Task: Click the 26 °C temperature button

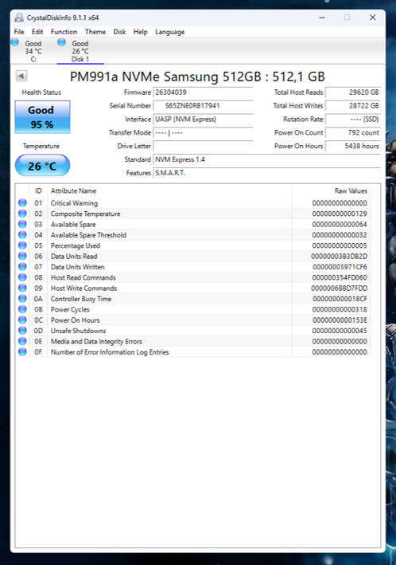Action: click(42, 166)
